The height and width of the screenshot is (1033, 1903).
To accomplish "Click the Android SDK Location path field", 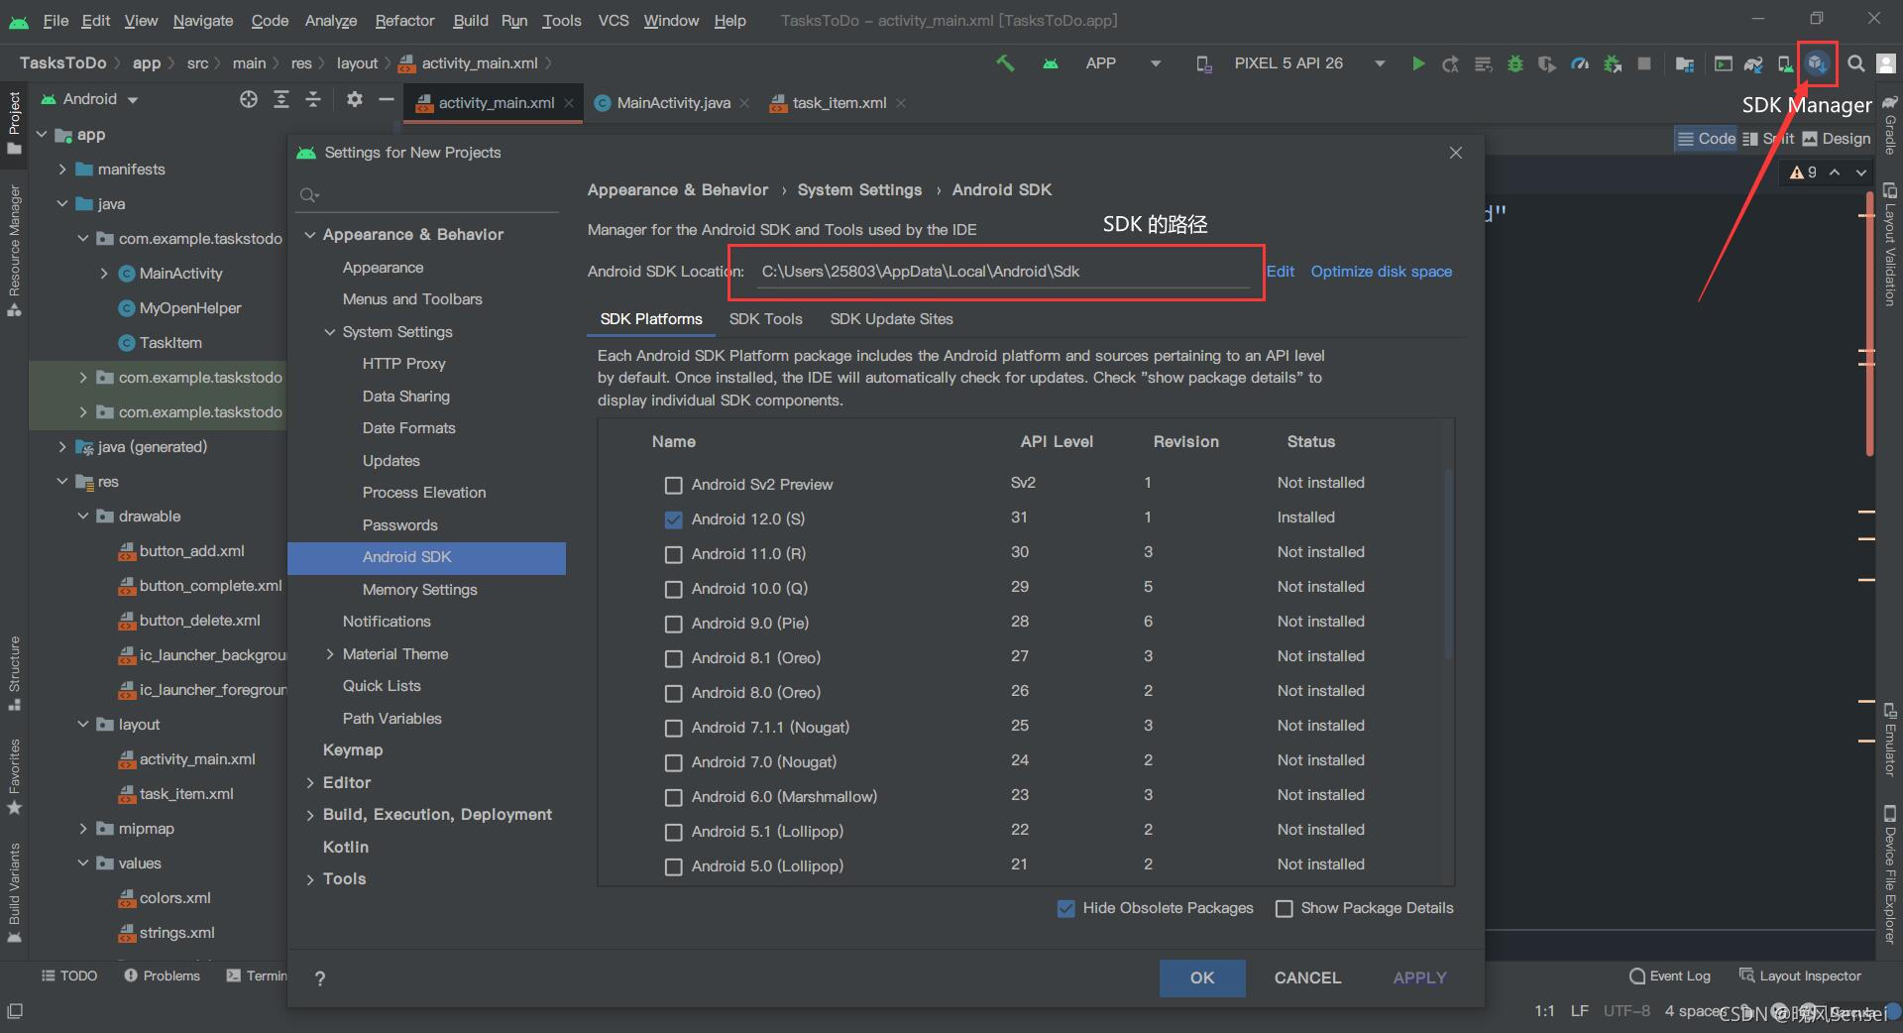I will 1002,272.
